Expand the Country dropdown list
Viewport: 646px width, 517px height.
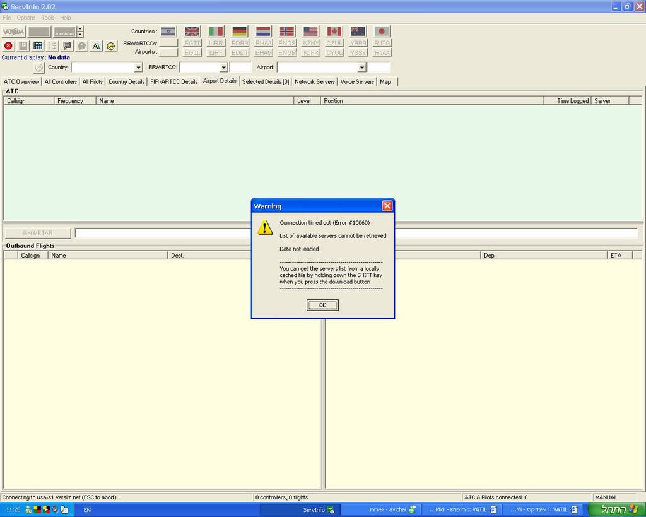click(139, 68)
